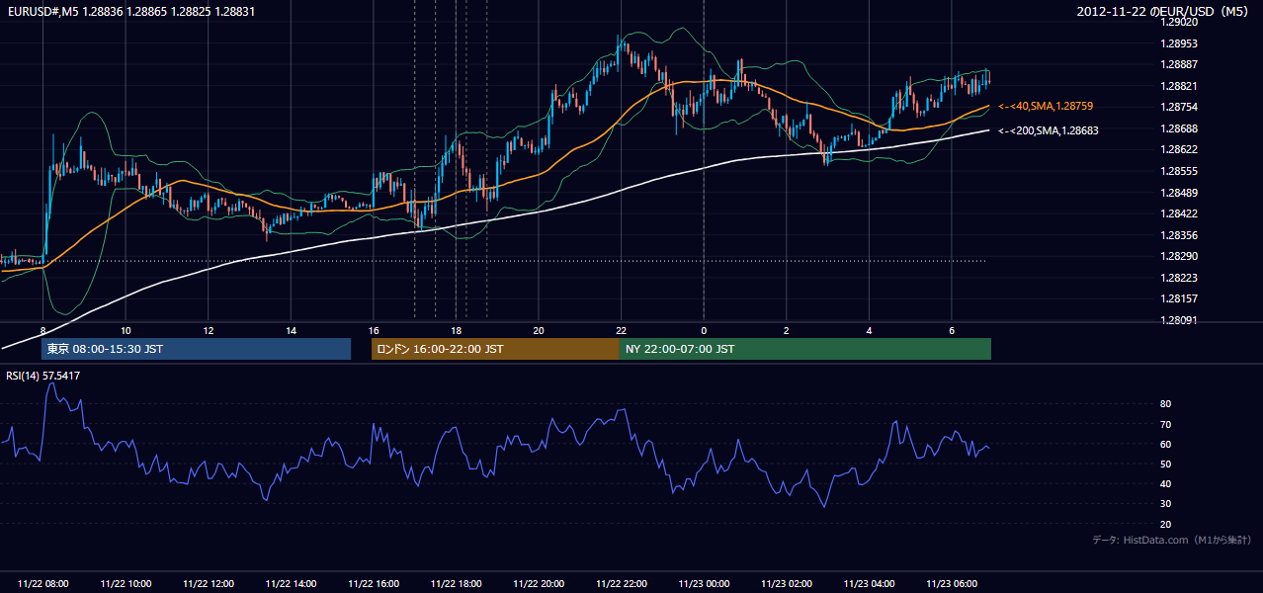Click the RSI(14) 57.5417 indicator label
1263x593 pixels.
click(43, 376)
